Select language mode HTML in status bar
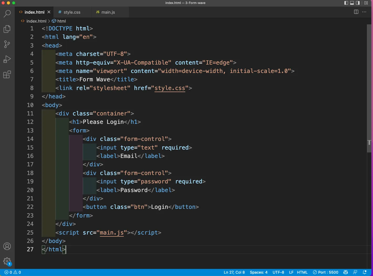 [302, 272]
